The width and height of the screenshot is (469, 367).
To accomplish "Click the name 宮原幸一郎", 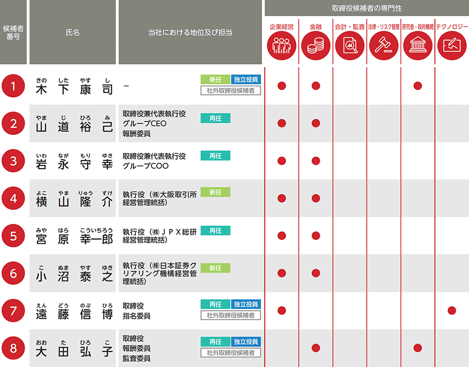I will click(x=74, y=239).
